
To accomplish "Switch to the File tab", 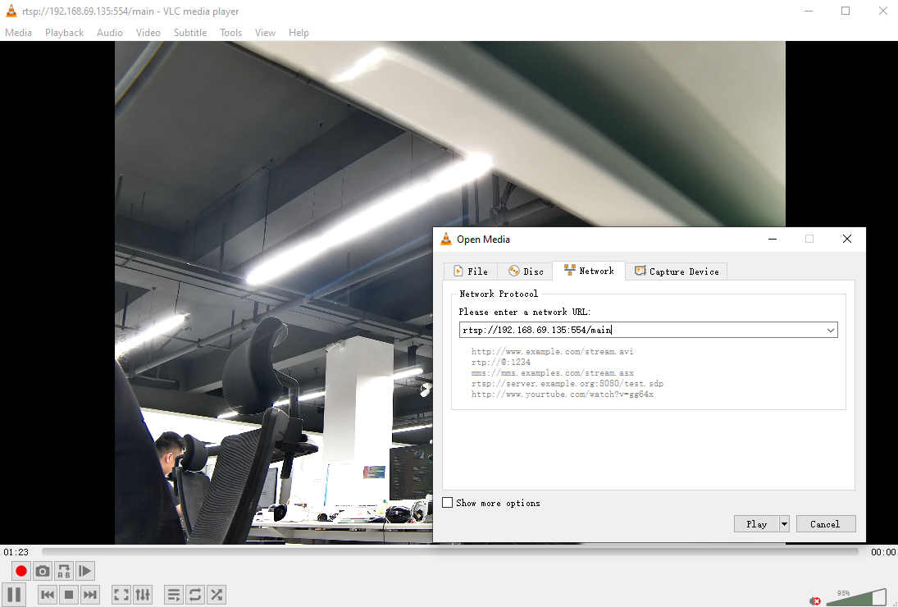I will (470, 272).
